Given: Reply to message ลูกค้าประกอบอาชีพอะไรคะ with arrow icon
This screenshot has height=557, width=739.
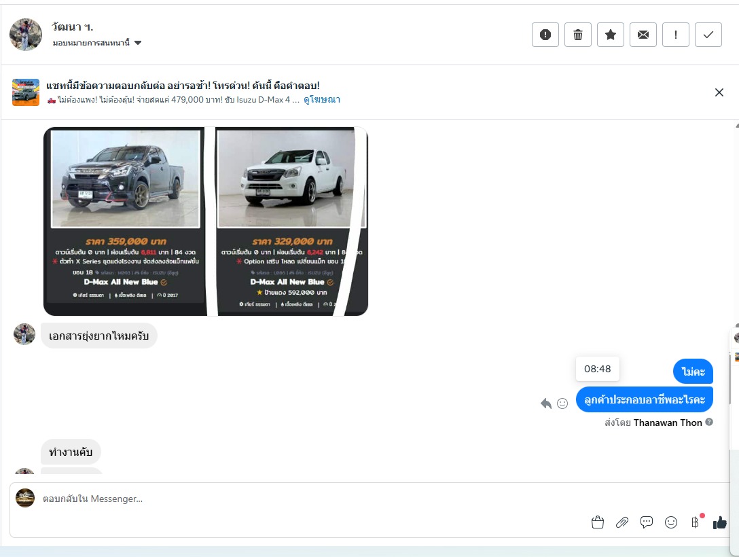Looking at the screenshot, I should pos(546,403).
